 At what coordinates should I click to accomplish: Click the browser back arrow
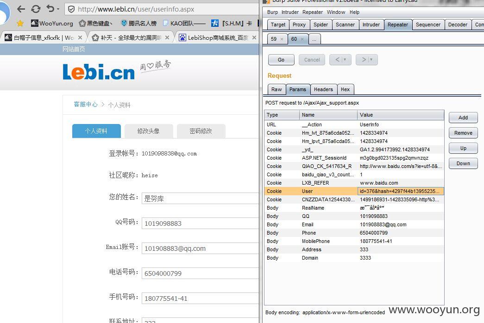point(21,9)
